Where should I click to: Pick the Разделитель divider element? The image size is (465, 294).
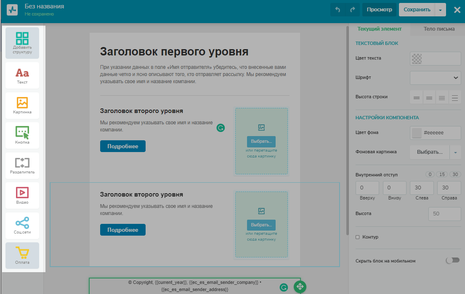(x=22, y=165)
